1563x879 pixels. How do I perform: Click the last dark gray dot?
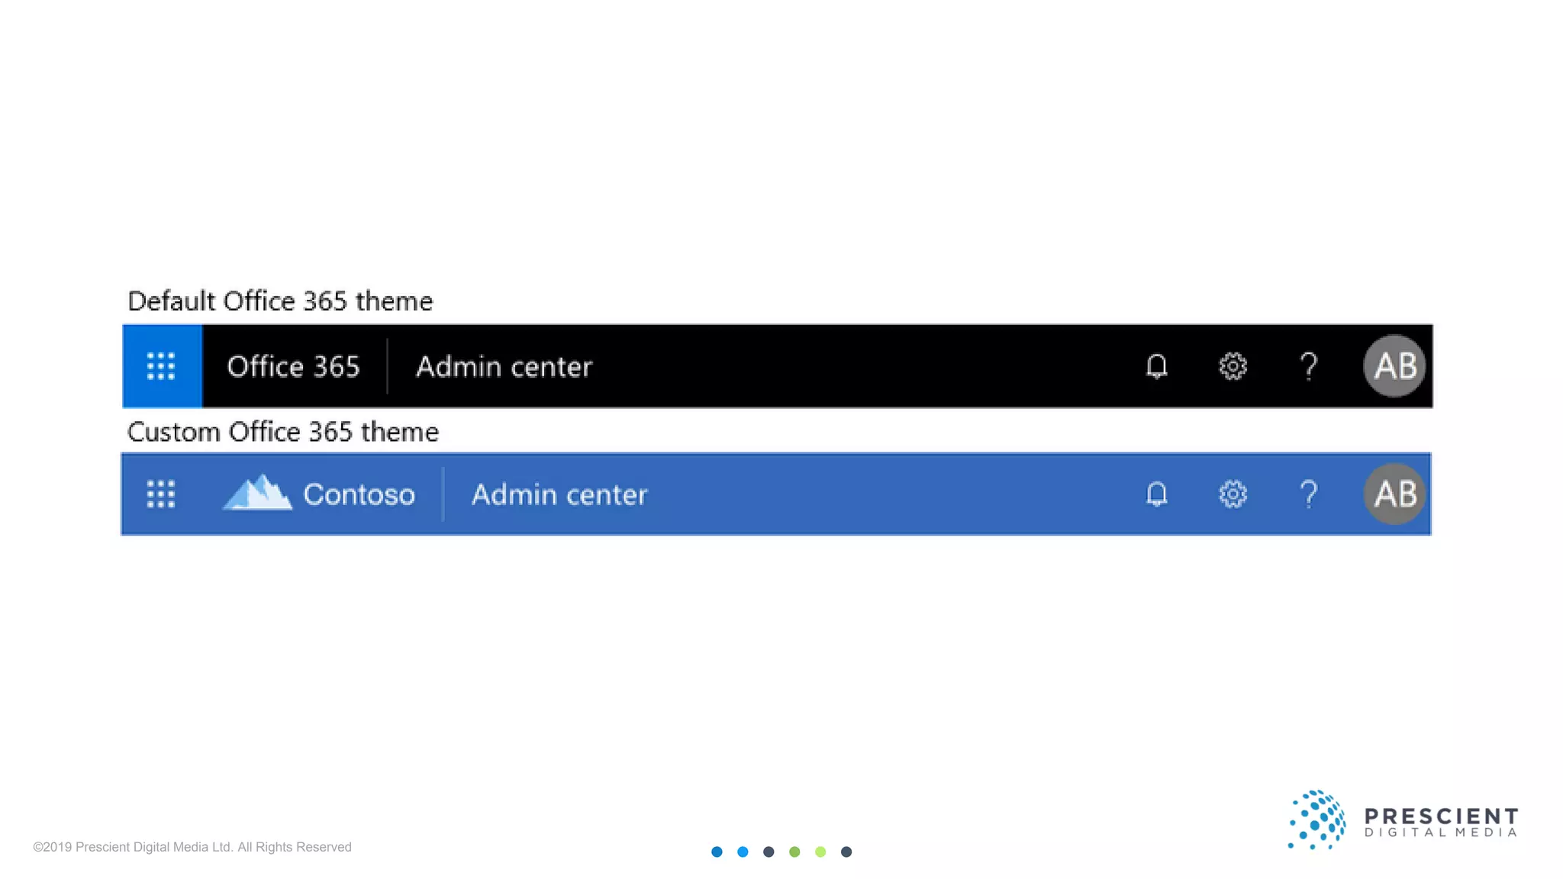pos(846,852)
